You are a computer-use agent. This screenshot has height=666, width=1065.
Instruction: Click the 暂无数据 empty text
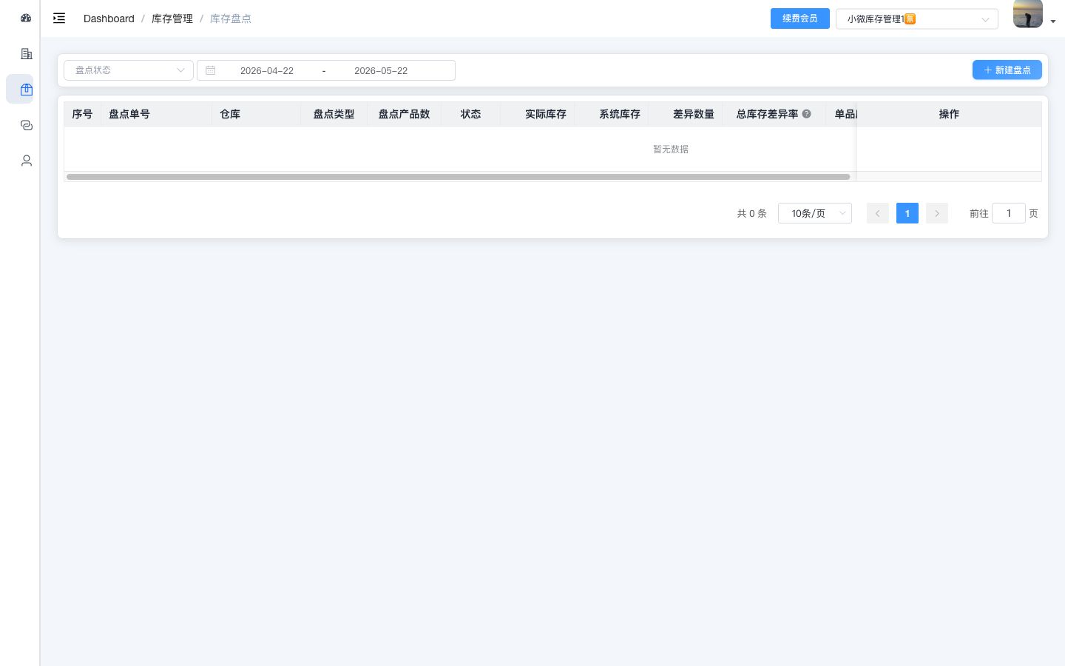coord(671,149)
